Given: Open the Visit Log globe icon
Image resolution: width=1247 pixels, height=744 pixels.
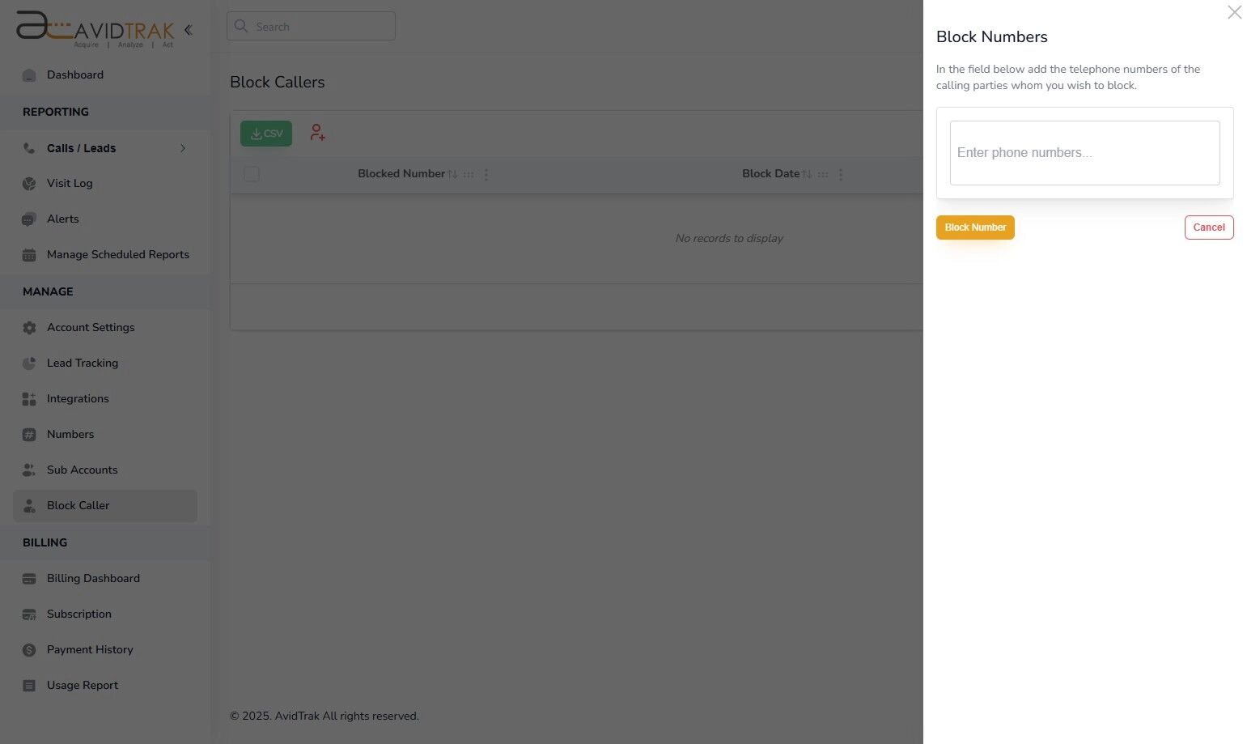Looking at the screenshot, I should [x=29, y=184].
